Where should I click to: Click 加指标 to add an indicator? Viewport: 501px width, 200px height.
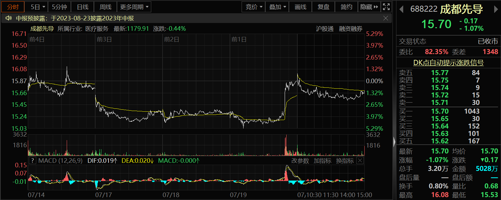pos(323,161)
